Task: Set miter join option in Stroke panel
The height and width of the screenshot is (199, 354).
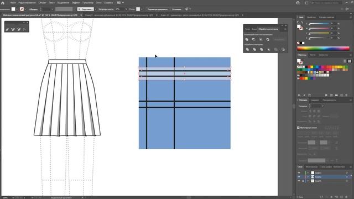Action: click(x=310, y=116)
